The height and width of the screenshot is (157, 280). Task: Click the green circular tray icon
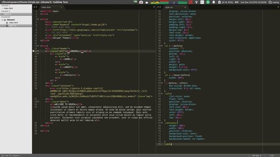(208, 2)
